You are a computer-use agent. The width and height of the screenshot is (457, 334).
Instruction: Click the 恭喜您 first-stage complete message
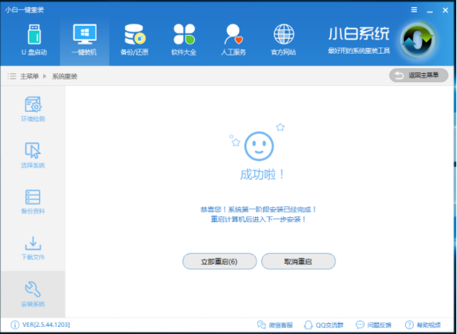click(x=259, y=209)
